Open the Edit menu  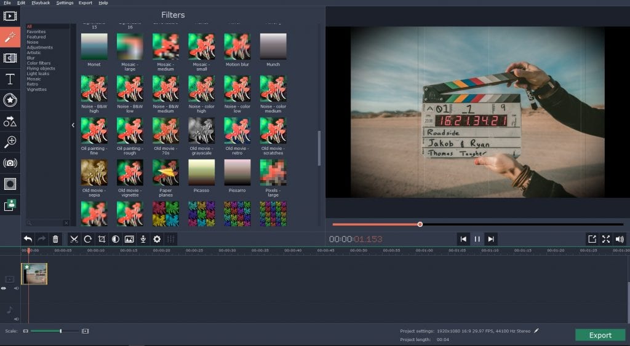pyautogui.click(x=22, y=3)
